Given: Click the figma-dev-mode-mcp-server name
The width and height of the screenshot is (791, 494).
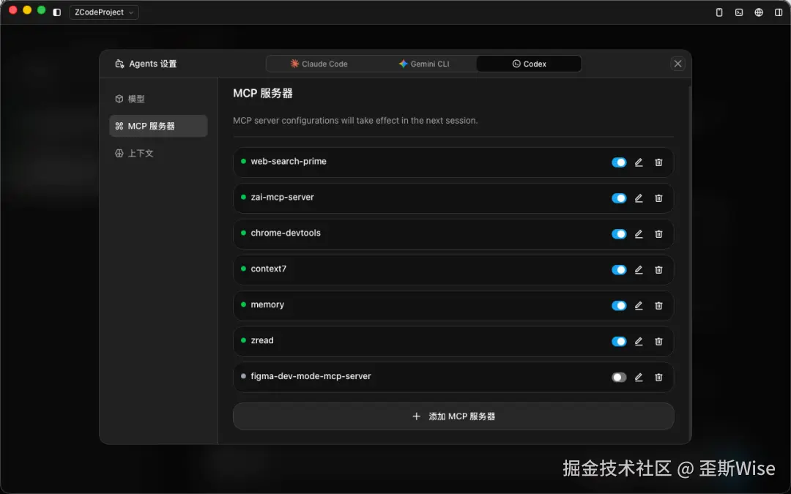Looking at the screenshot, I should (x=311, y=376).
